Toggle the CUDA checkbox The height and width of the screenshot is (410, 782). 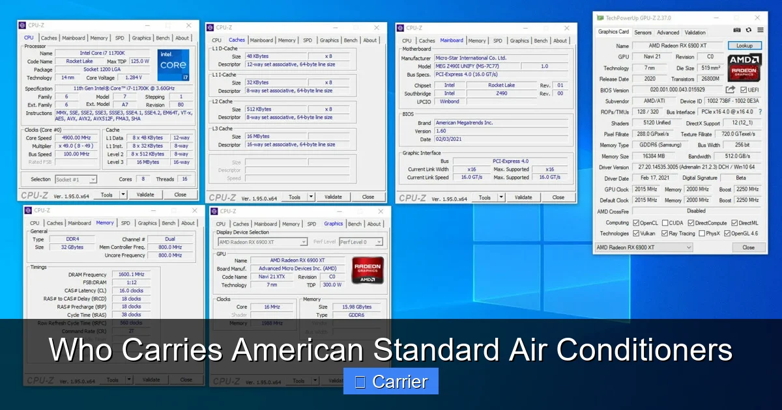pyautogui.click(x=665, y=223)
